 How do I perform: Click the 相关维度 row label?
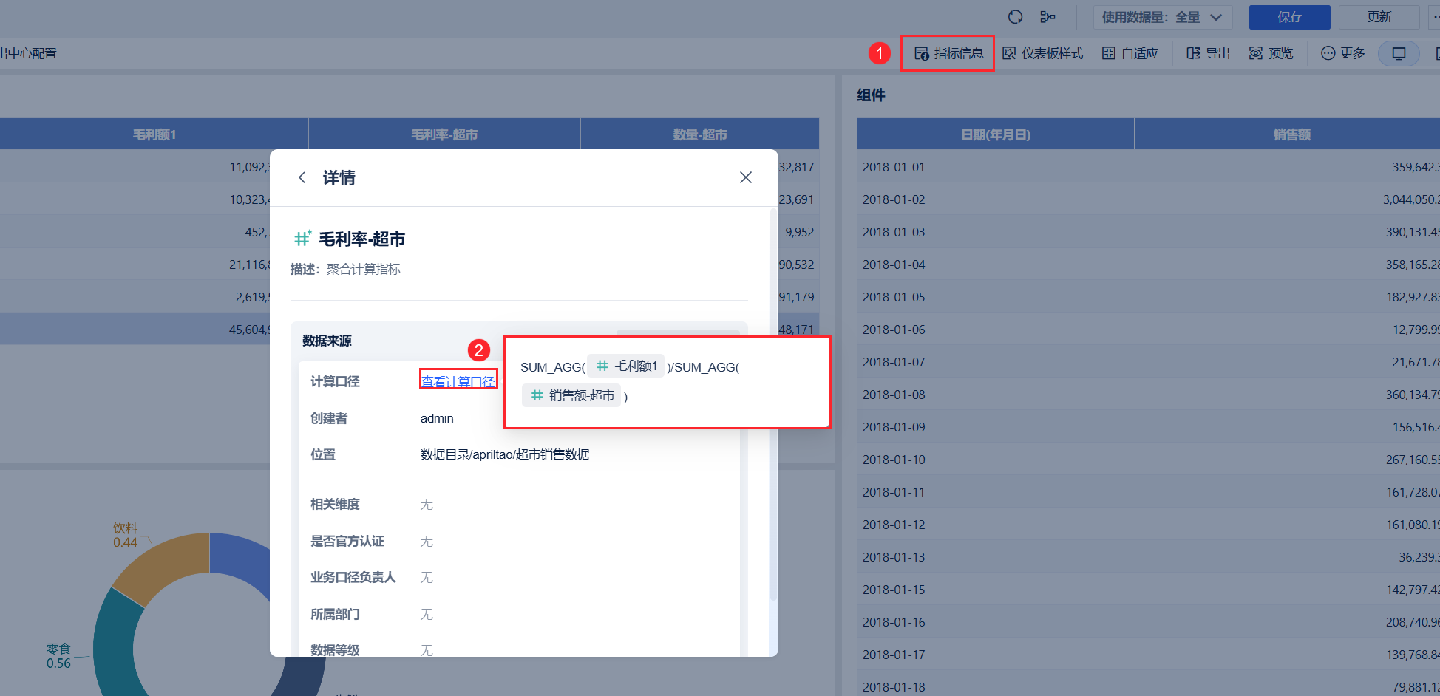pos(335,504)
